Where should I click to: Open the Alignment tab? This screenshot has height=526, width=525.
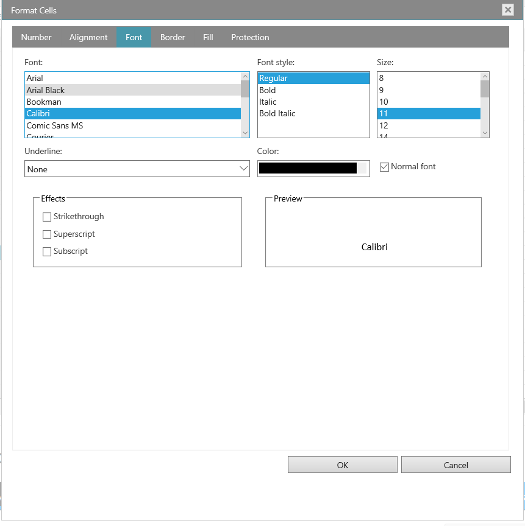pyautogui.click(x=88, y=37)
